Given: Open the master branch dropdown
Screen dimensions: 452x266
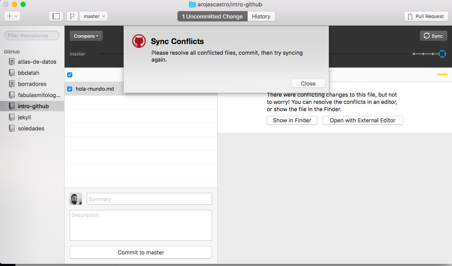Looking at the screenshot, I should coord(93,16).
